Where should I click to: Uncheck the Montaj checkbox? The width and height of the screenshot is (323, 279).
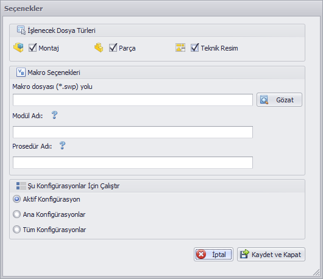(32, 48)
